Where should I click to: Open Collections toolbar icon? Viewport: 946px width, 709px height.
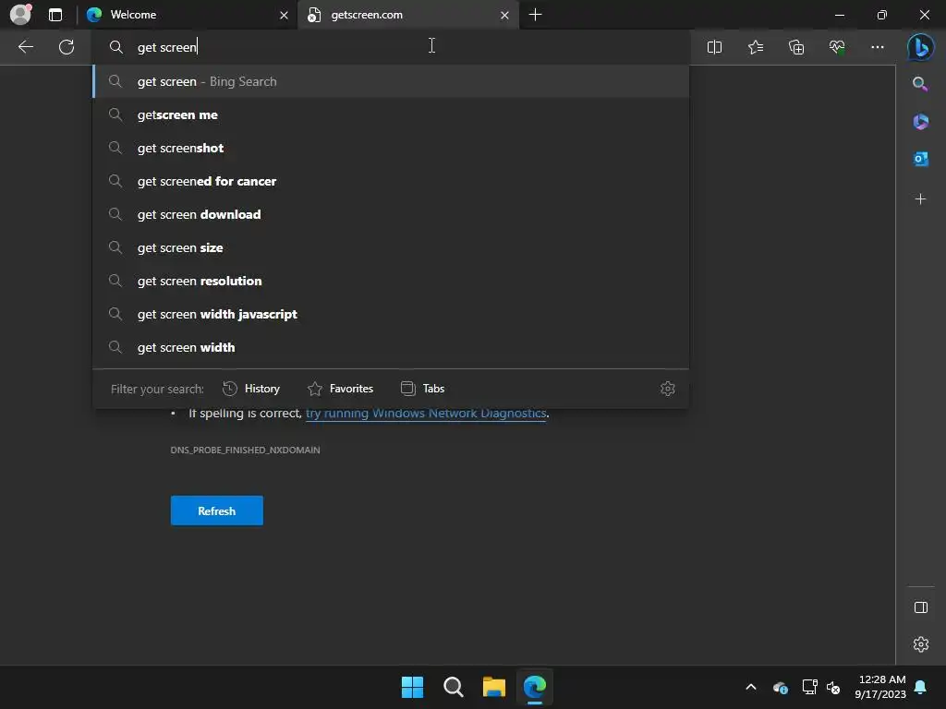796,47
